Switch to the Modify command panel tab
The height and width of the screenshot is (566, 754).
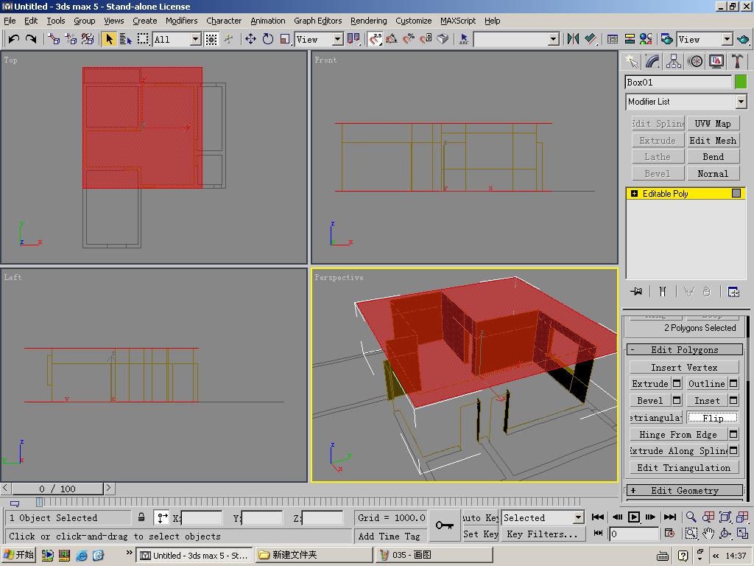652,61
